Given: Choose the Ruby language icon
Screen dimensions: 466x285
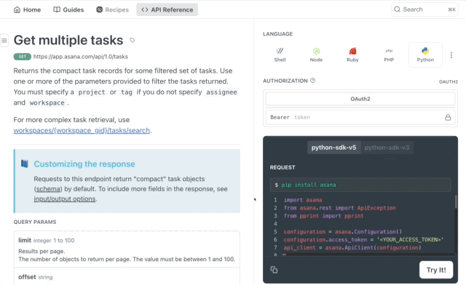Looking at the screenshot, I should [x=352, y=55].
